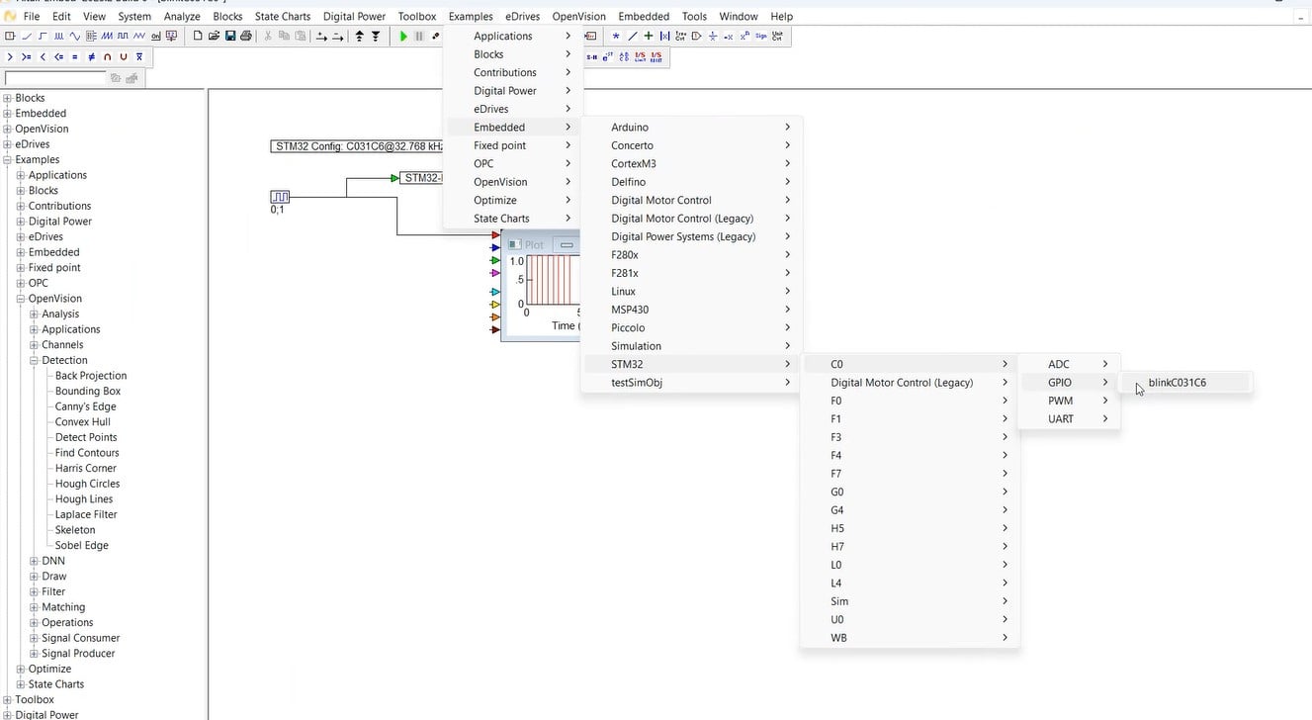Expand the Signal Producer tree node
Screen dimensions: 1312x720
coord(35,654)
